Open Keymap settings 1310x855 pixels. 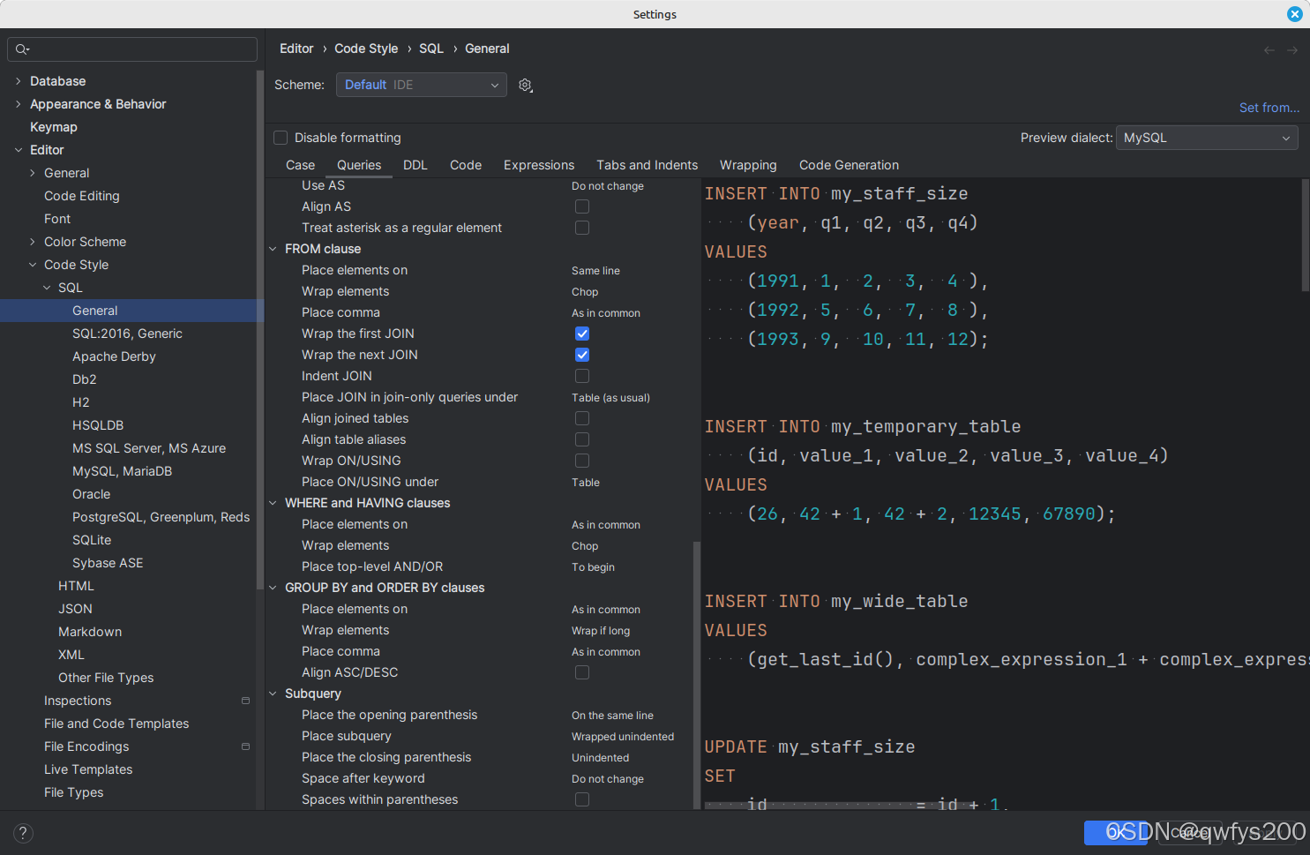[x=54, y=127]
